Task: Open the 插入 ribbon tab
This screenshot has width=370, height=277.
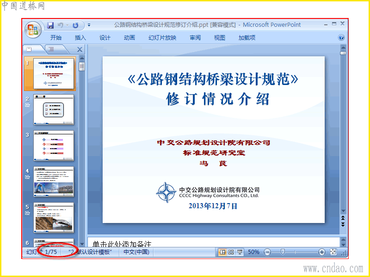Action: [80, 38]
